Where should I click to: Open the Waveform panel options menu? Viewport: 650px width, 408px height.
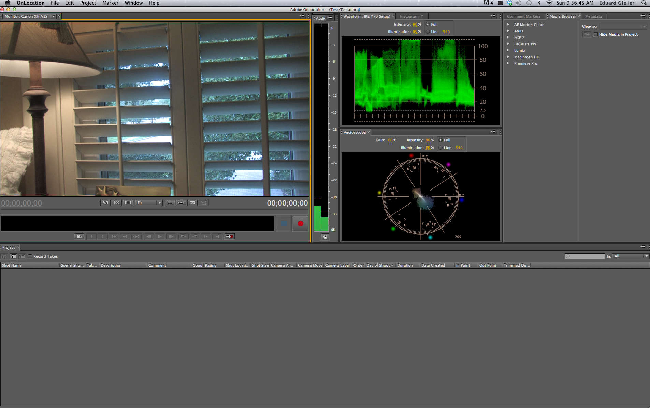click(493, 16)
